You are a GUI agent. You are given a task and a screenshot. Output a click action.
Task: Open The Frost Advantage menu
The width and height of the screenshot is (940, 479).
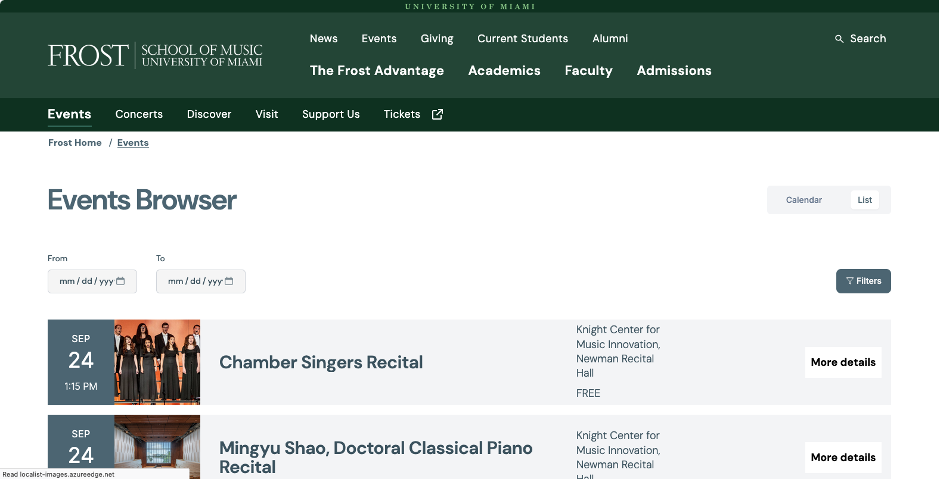(377, 70)
